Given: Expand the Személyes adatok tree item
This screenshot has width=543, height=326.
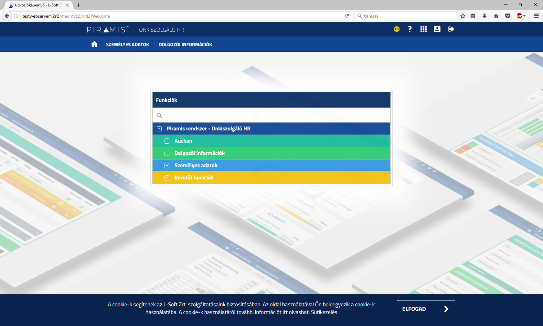Looking at the screenshot, I should click(167, 166).
